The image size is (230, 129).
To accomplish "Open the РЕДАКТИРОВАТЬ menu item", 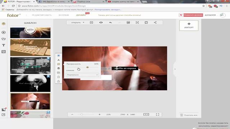I will (42, 15).
